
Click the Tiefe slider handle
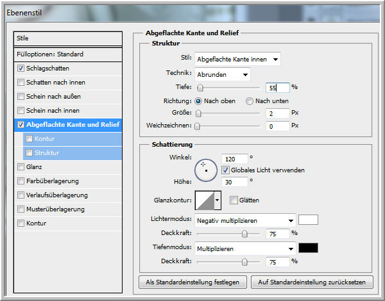click(200, 88)
